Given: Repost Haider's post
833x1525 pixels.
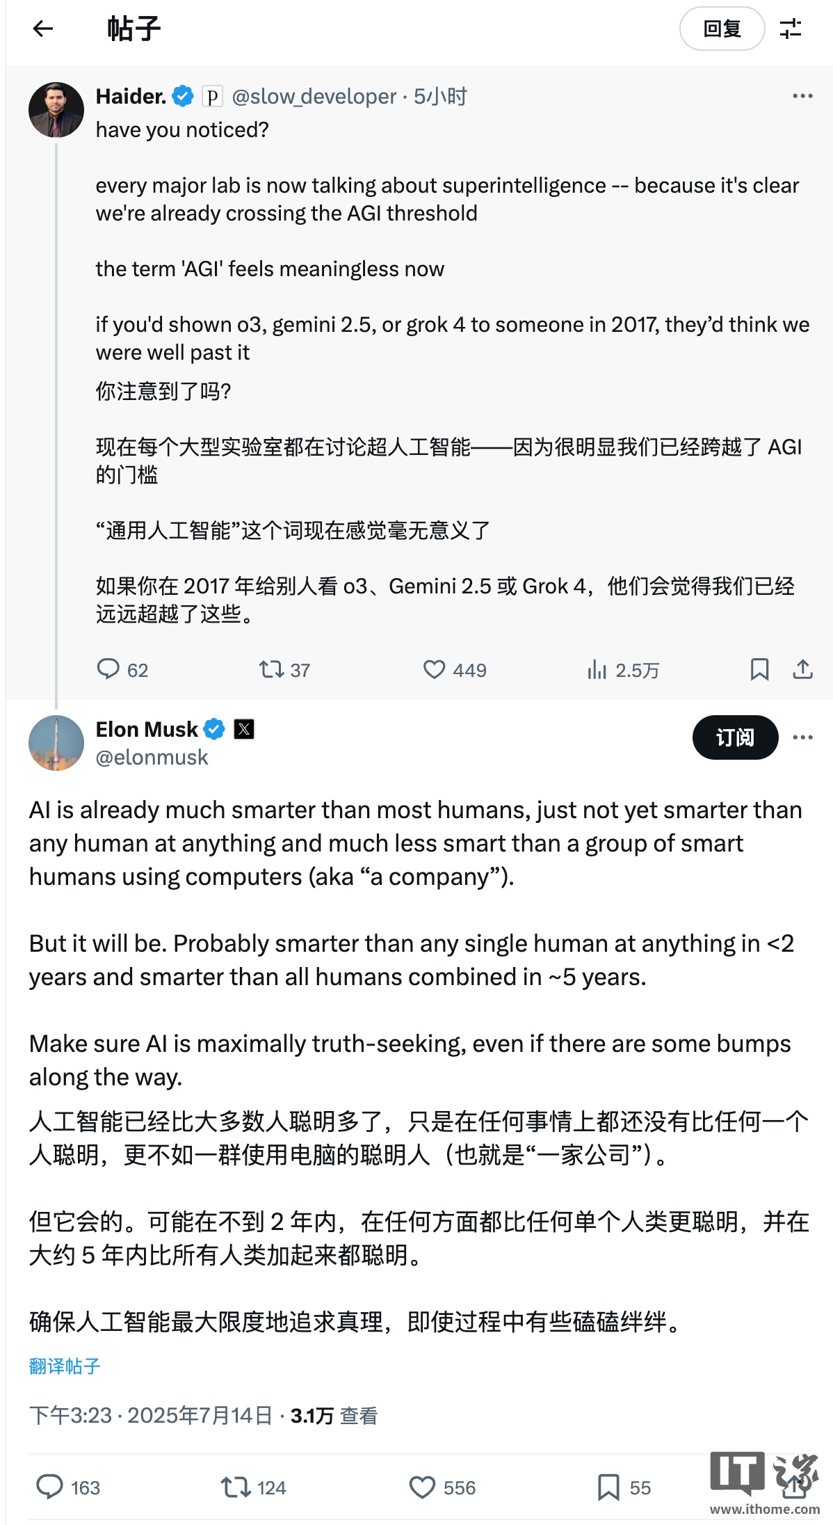Looking at the screenshot, I should coord(270,669).
